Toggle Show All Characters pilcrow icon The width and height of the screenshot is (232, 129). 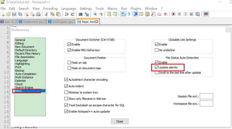tap(129, 14)
